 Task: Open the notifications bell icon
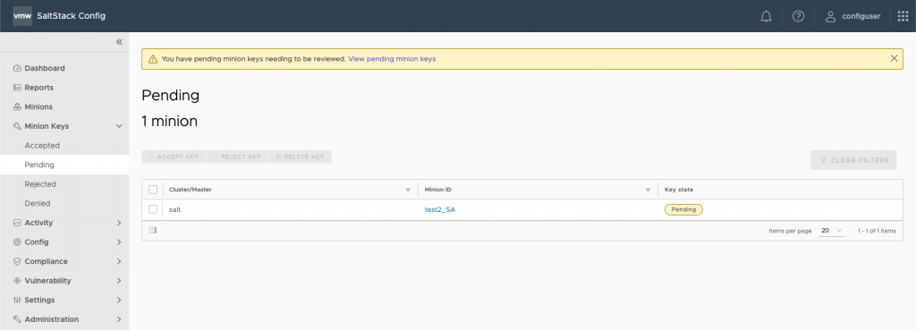(766, 16)
